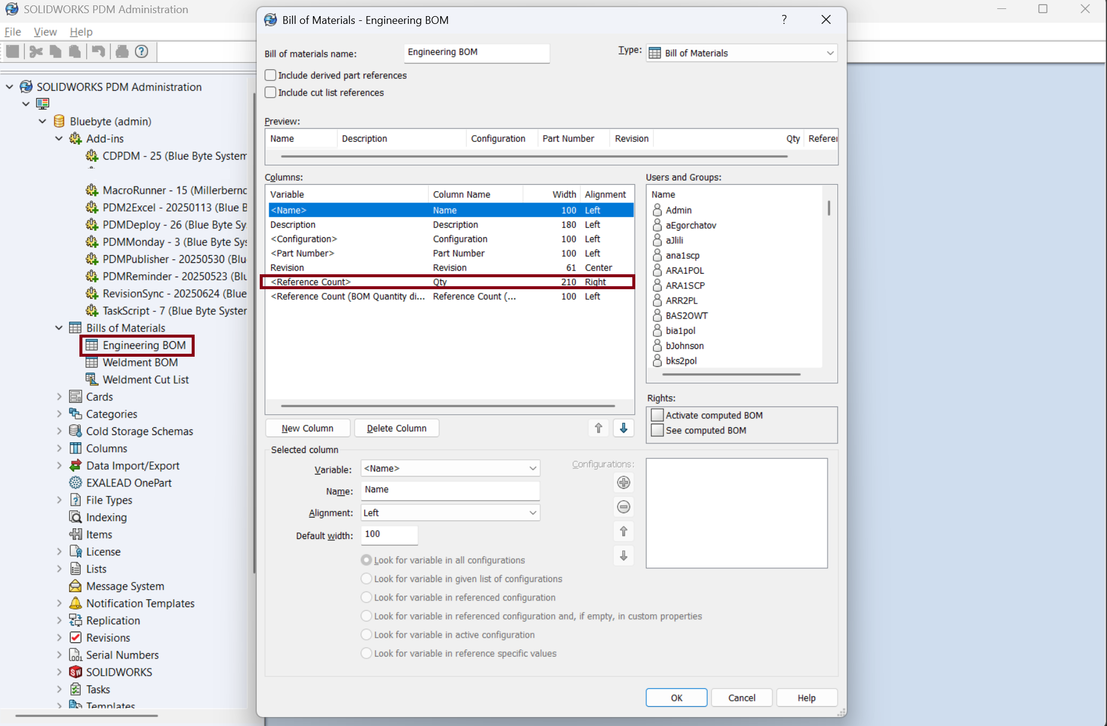
Task: Click the Column Name header in Columns list
Action: click(x=475, y=194)
